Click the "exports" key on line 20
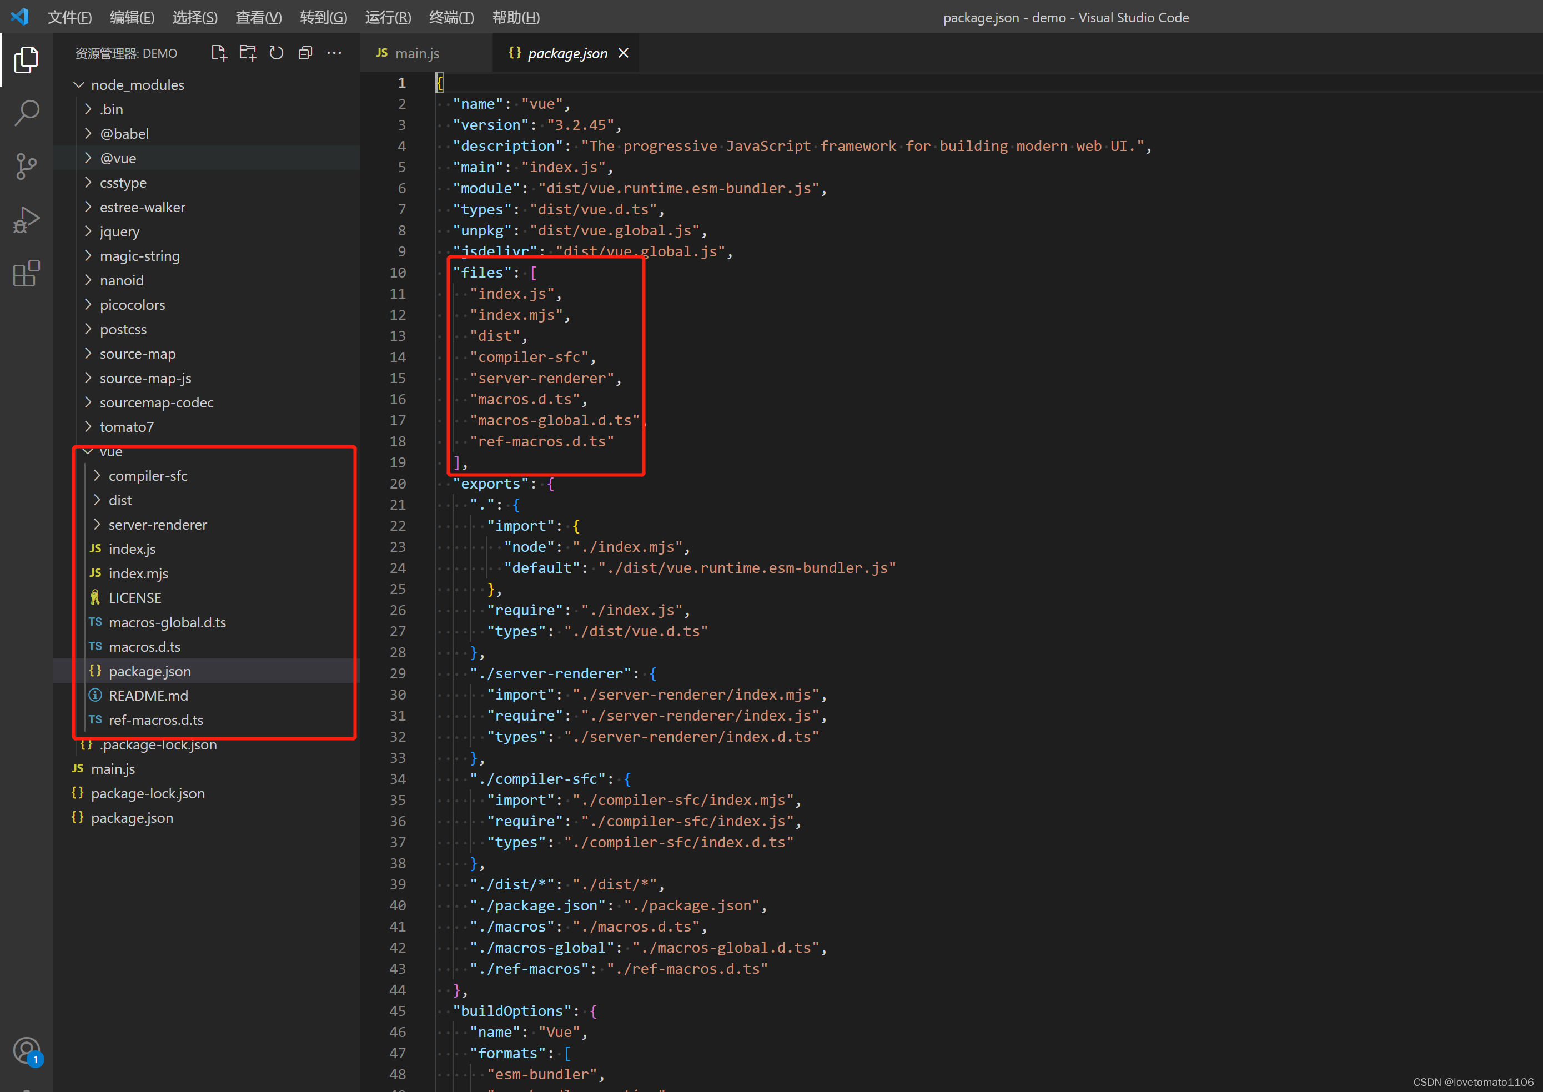 [x=491, y=484]
